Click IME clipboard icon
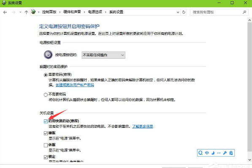This screenshot has width=252, height=168. coord(231,153)
